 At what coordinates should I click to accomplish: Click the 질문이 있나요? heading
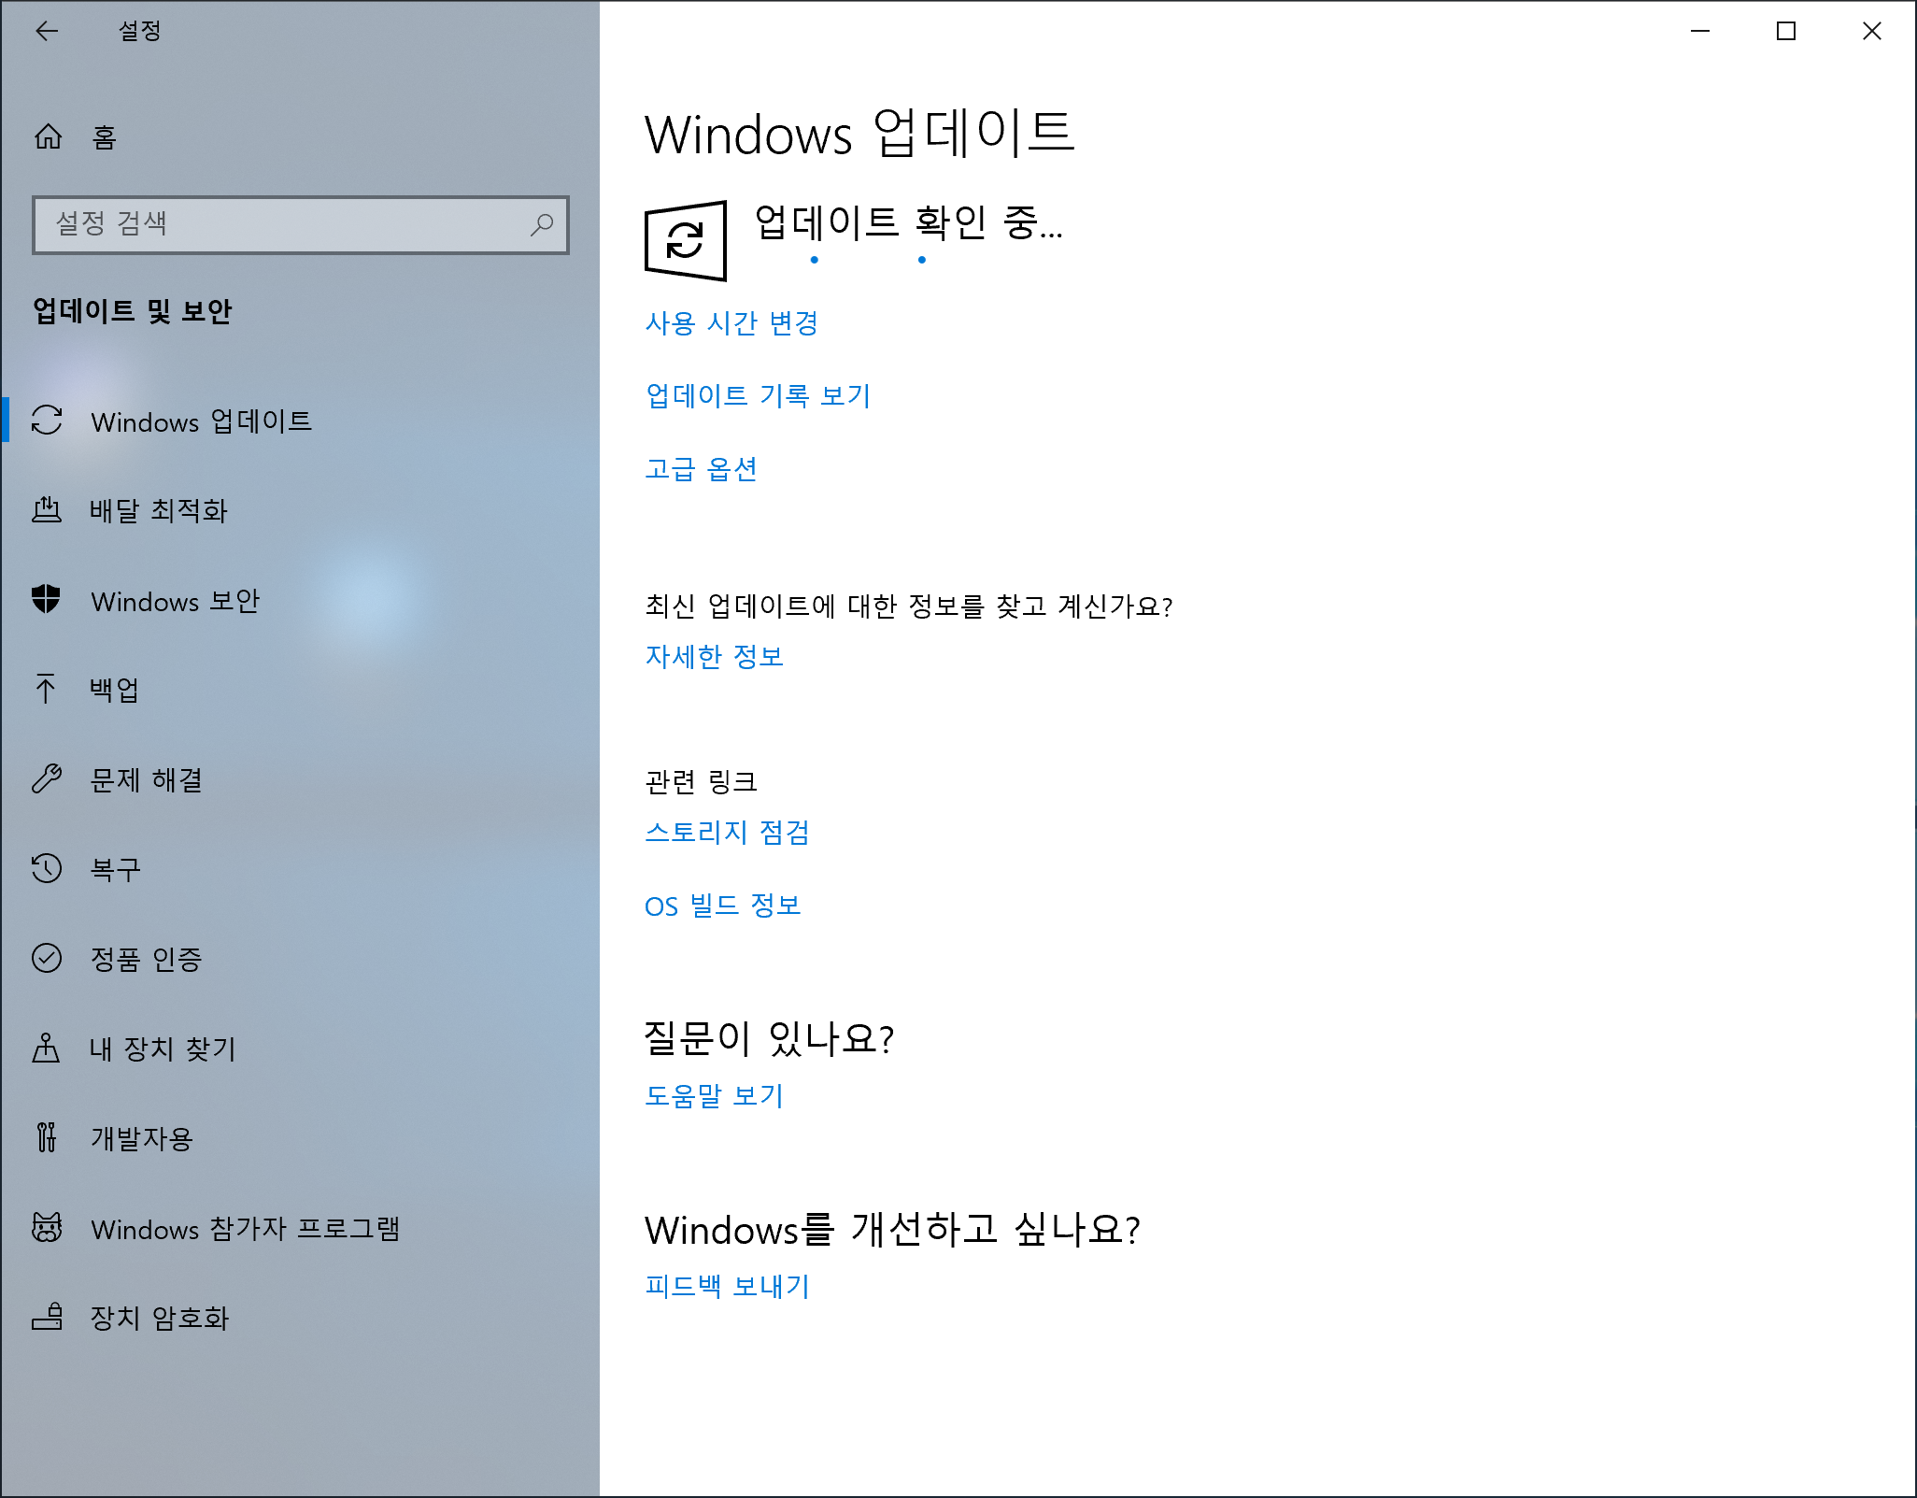tap(769, 1037)
